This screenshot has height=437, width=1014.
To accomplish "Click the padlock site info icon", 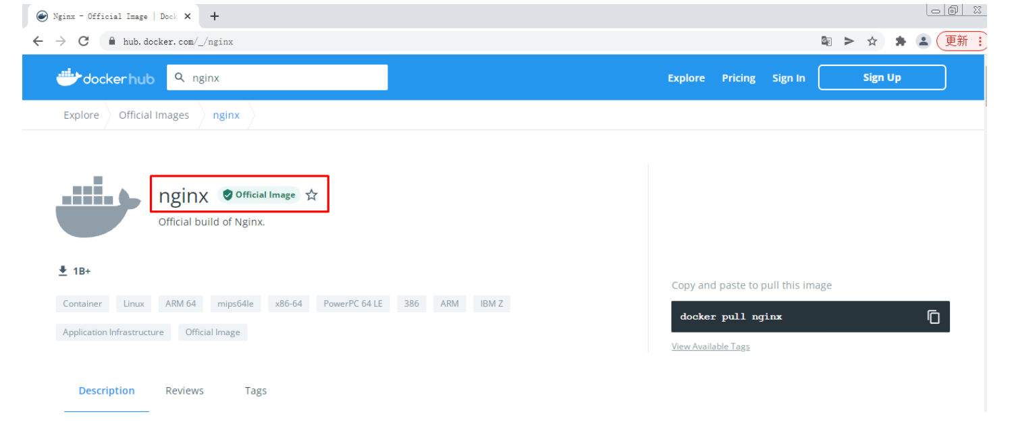I will tap(112, 41).
